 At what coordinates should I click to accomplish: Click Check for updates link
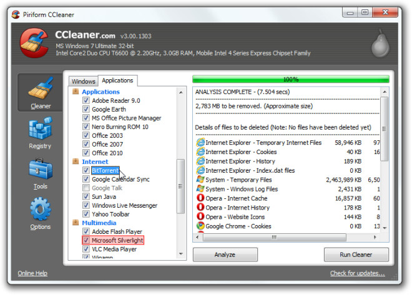click(357, 273)
